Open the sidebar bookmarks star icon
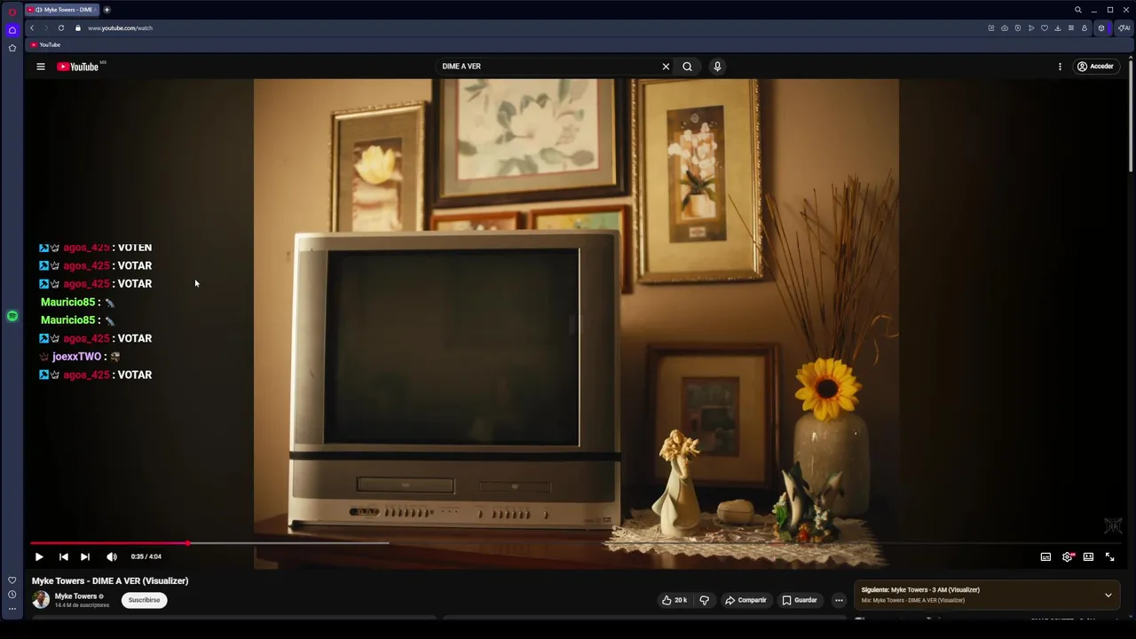Viewport: 1136px width, 639px height. pos(12,48)
